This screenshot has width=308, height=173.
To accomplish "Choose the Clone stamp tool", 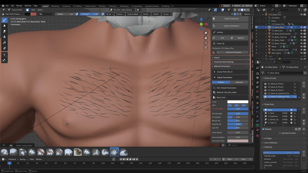I will 5,37.
